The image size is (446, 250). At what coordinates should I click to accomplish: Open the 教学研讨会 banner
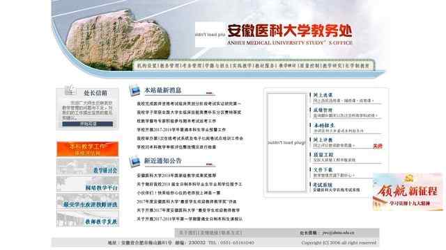pos(88,167)
